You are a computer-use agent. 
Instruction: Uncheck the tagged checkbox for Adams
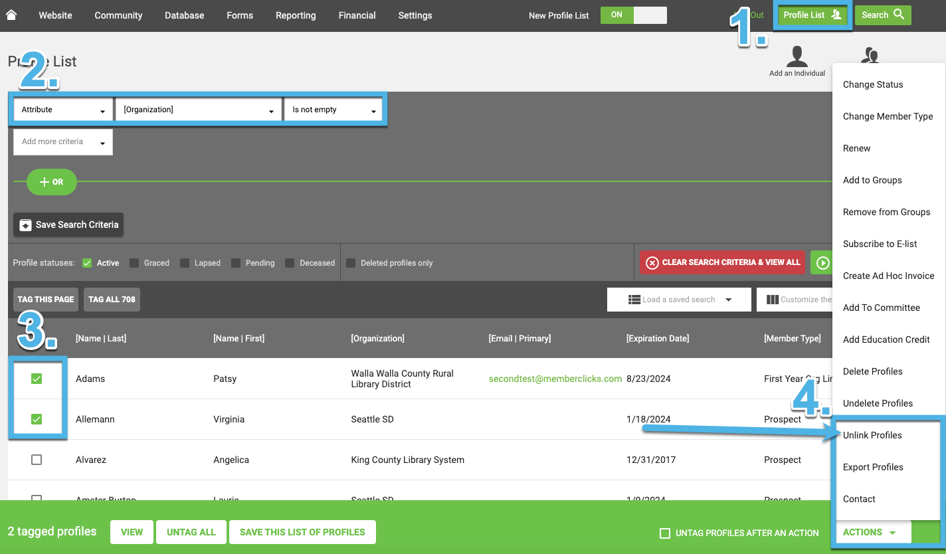tap(37, 379)
